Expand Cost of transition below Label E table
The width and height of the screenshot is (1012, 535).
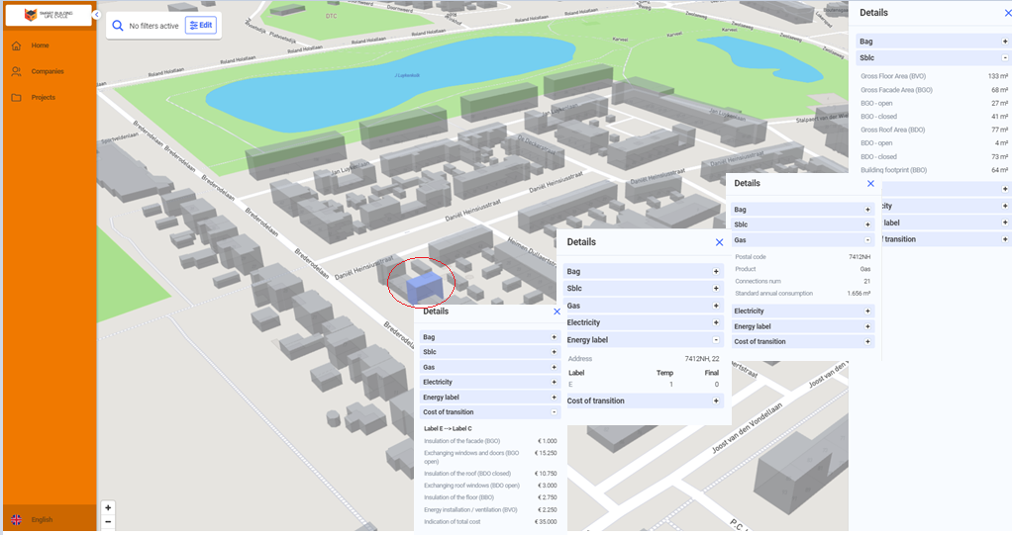point(716,401)
